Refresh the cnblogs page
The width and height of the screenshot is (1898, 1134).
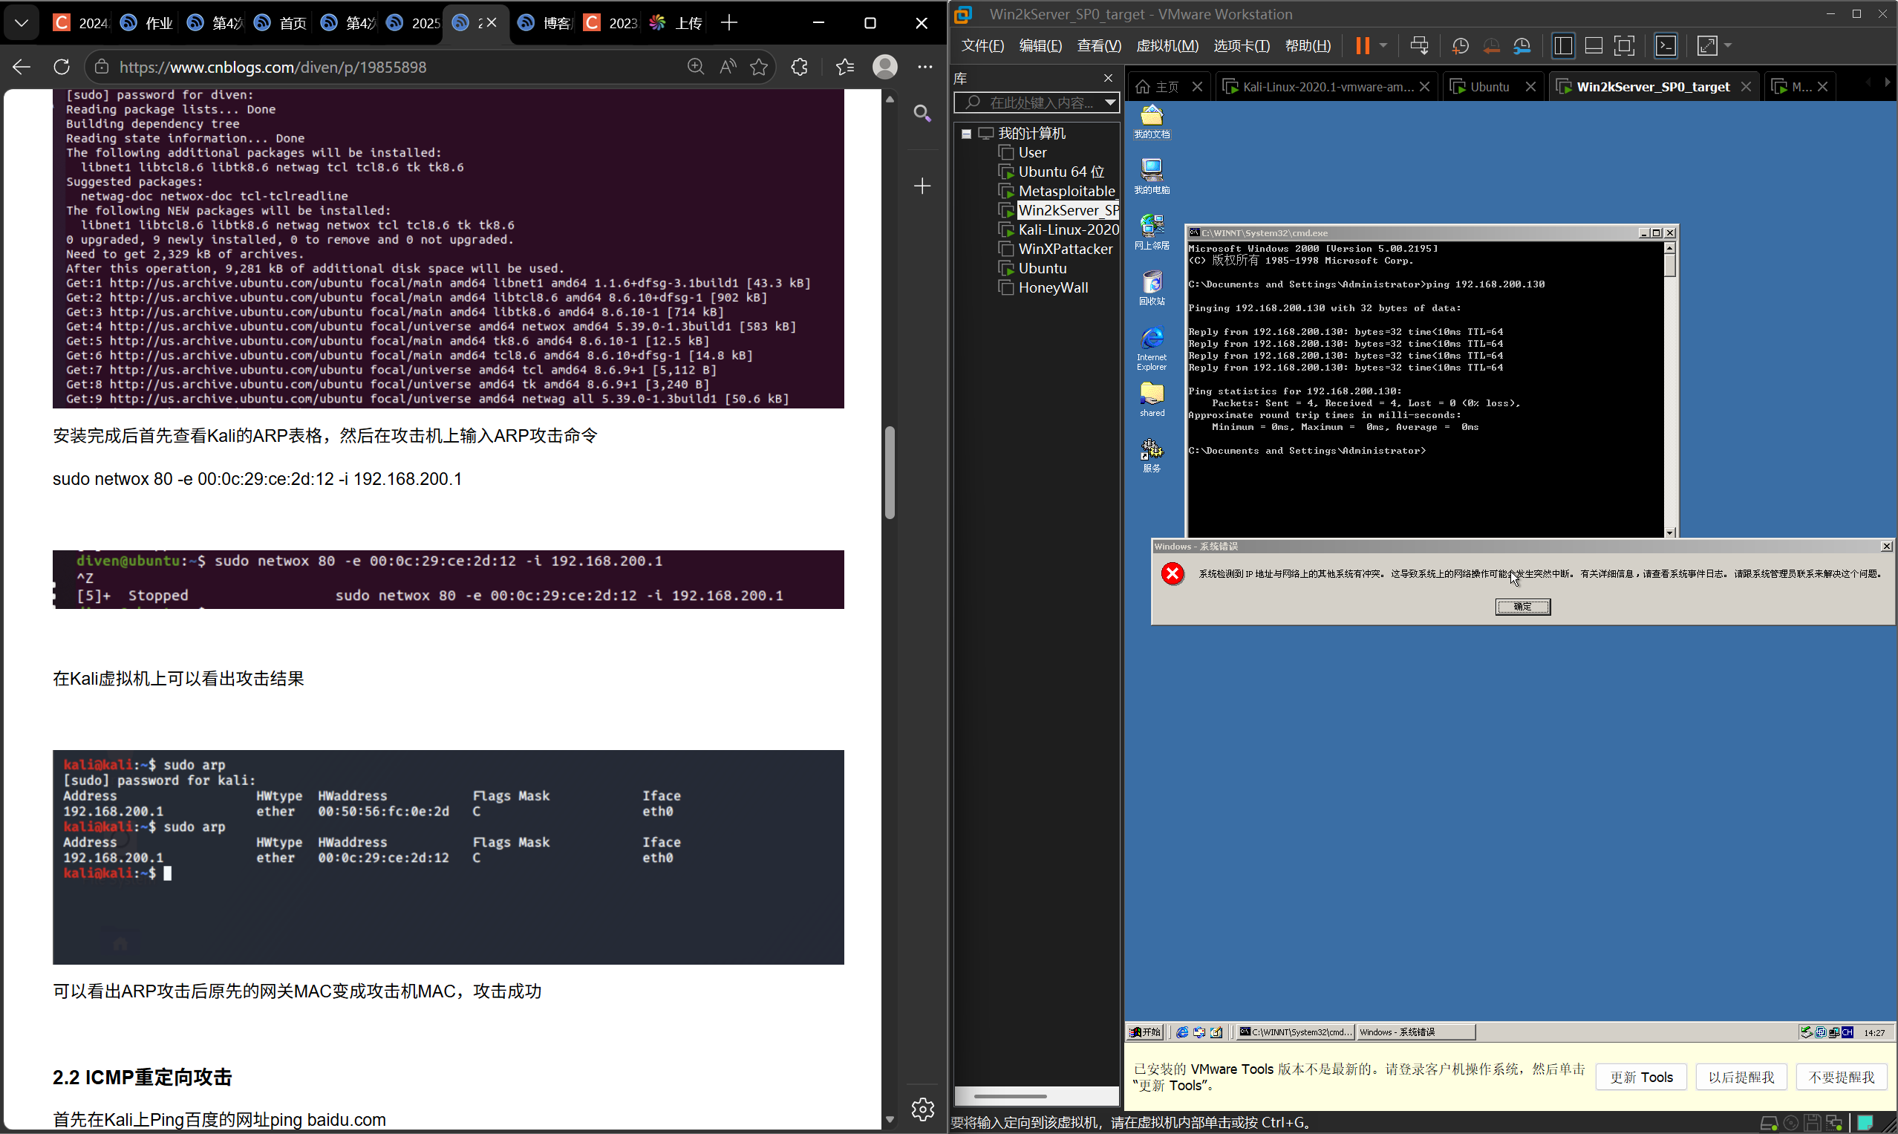point(62,68)
